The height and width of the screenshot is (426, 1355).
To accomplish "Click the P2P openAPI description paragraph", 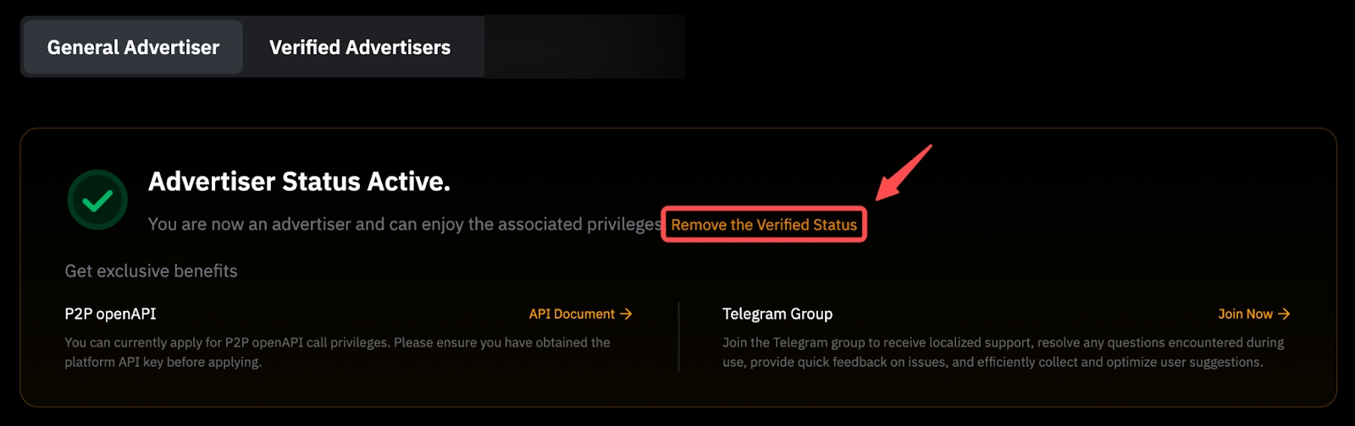I will coord(337,352).
